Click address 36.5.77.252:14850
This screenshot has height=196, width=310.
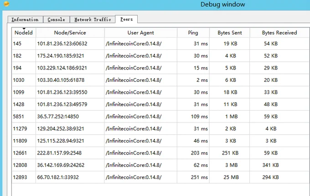click(x=58, y=117)
